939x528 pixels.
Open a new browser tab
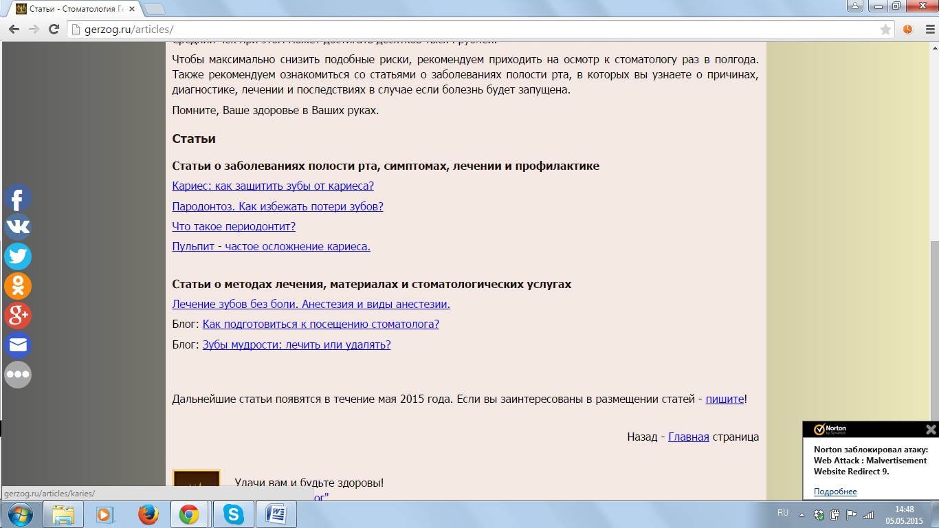[x=155, y=9]
